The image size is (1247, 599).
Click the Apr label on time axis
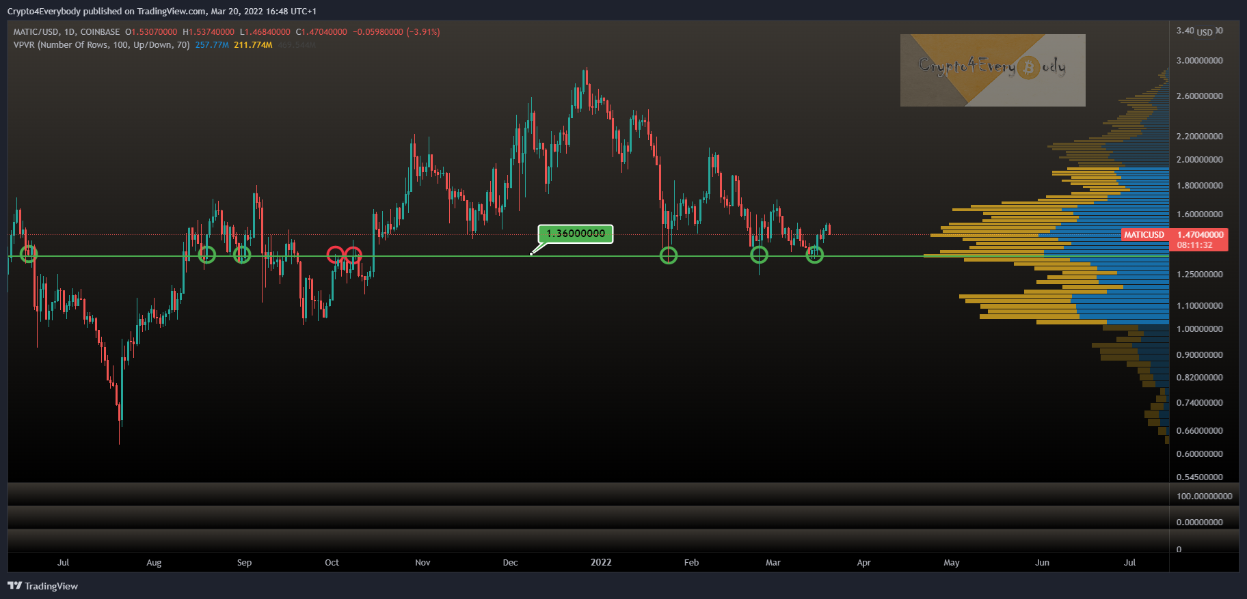pos(863,563)
